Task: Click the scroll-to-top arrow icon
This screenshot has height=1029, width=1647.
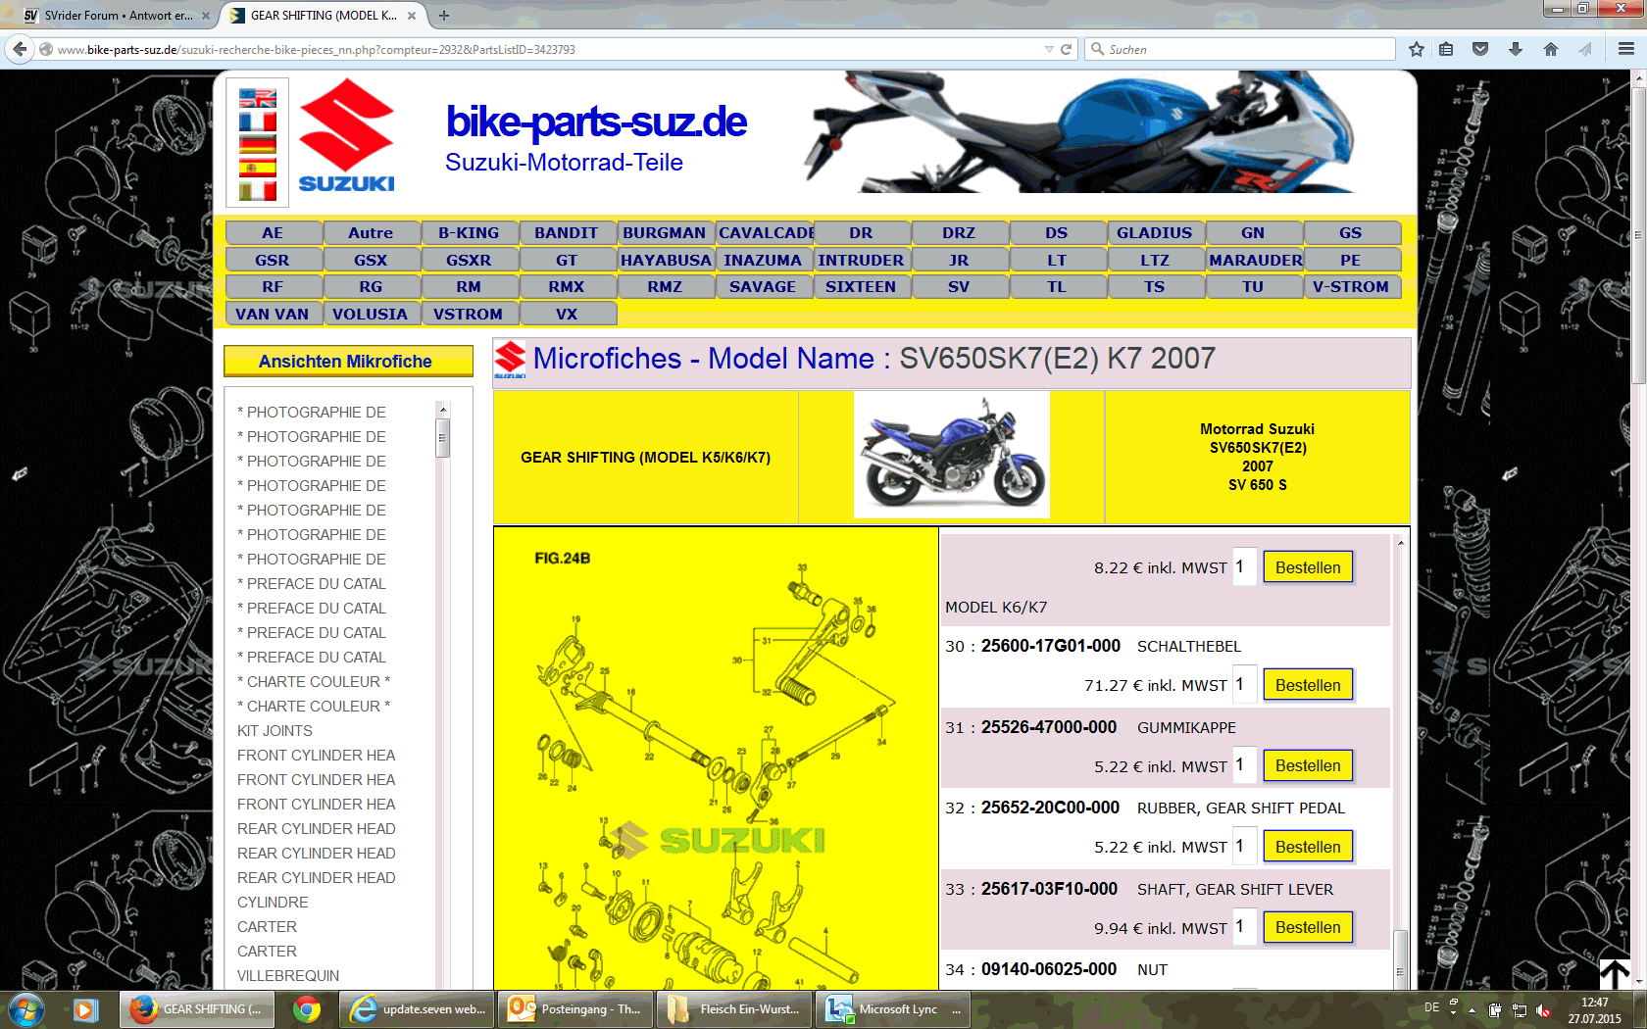Action: click(x=1614, y=973)
